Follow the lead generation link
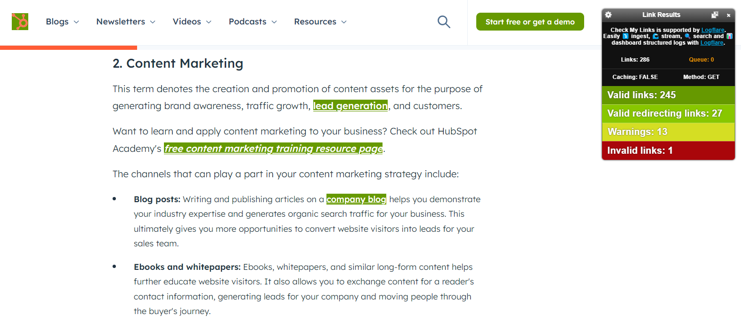This screenshot has height=323, width=741. click(350, 106)
